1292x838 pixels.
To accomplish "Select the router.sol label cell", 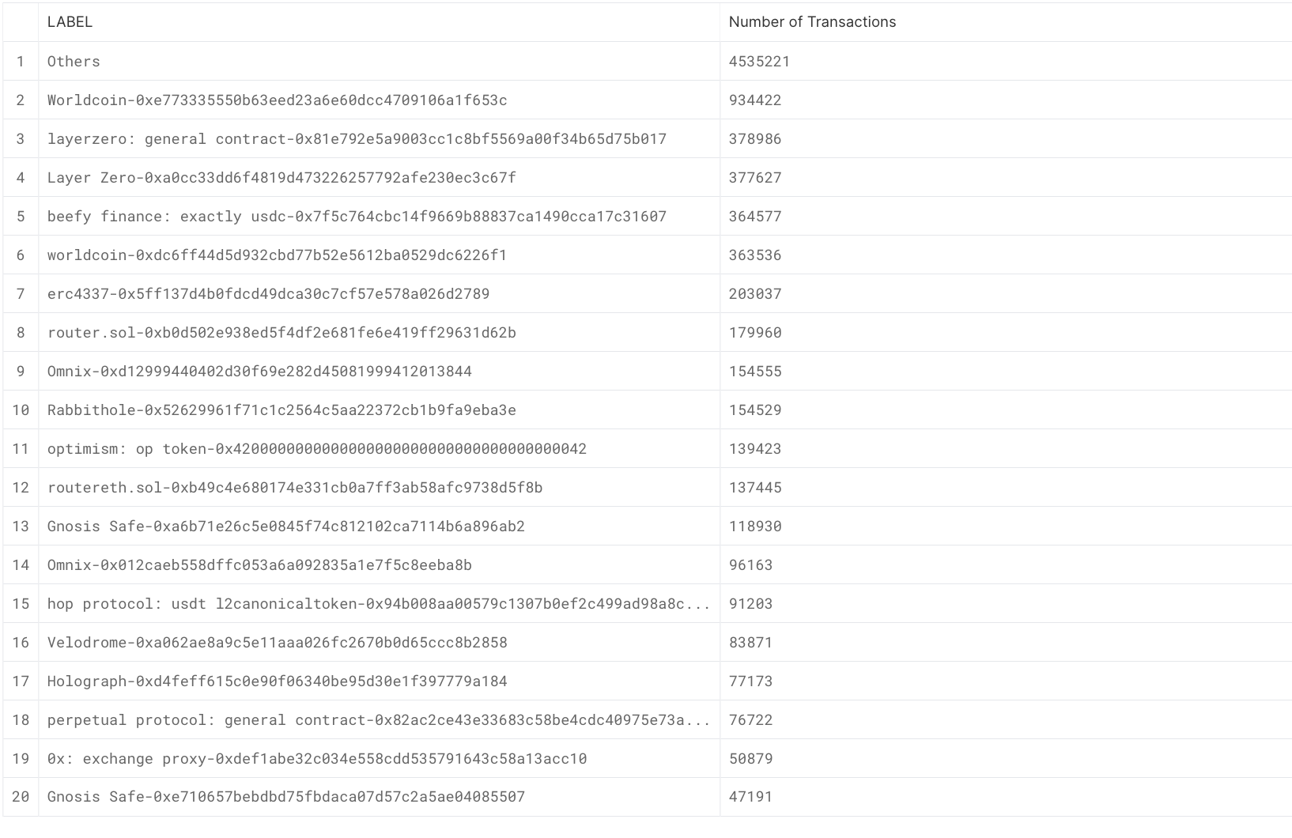I will (281, 333).
